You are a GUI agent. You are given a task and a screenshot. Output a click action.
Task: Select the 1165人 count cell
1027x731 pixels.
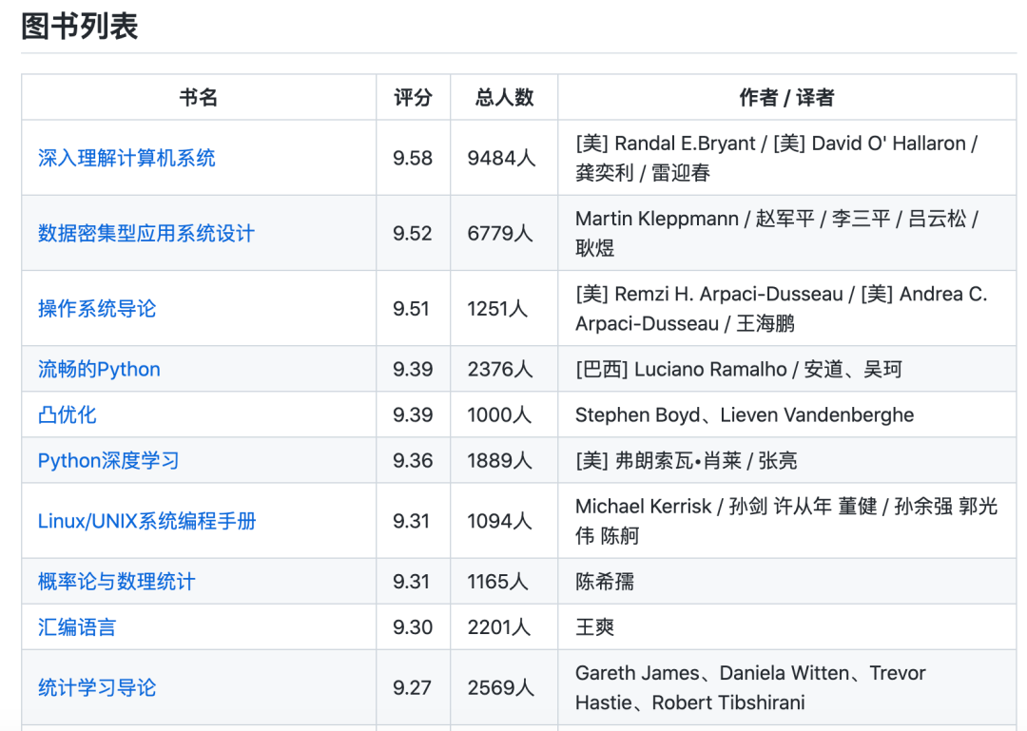tap(504, 582)
